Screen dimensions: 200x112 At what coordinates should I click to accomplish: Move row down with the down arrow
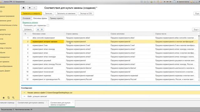point(42,30)
